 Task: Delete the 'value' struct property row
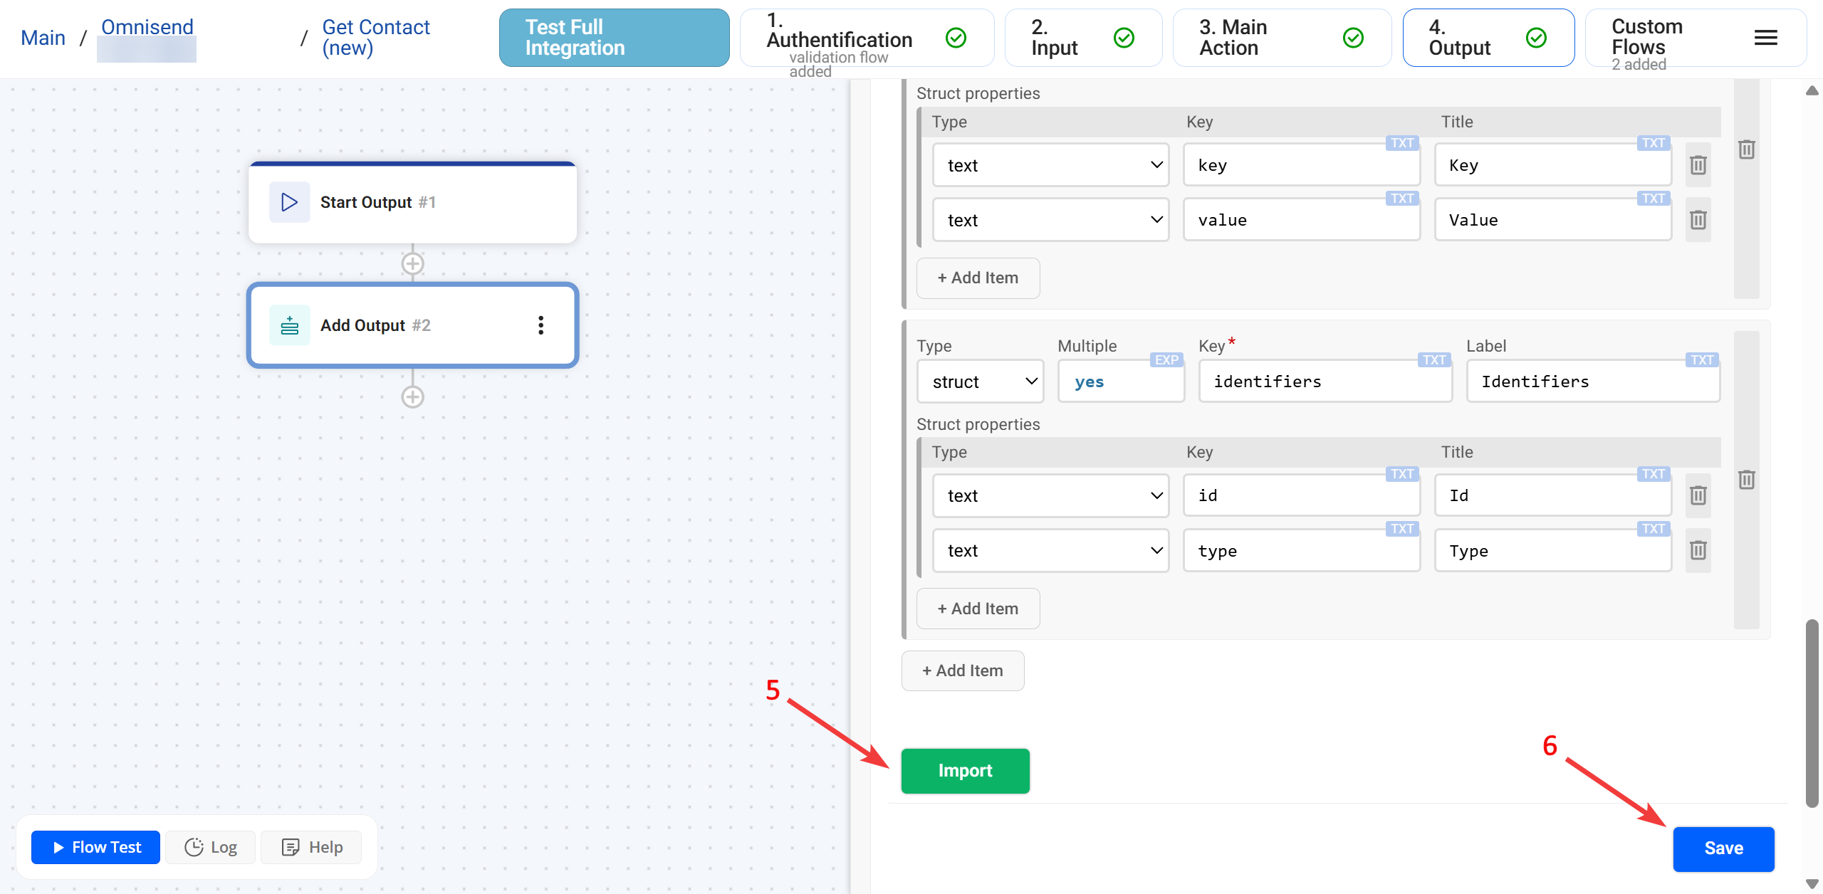click(1698, 220)
